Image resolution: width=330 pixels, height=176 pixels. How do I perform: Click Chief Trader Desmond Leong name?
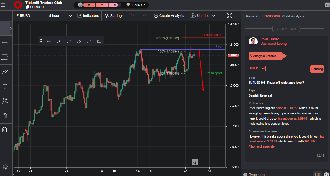[x=274, y=42]
